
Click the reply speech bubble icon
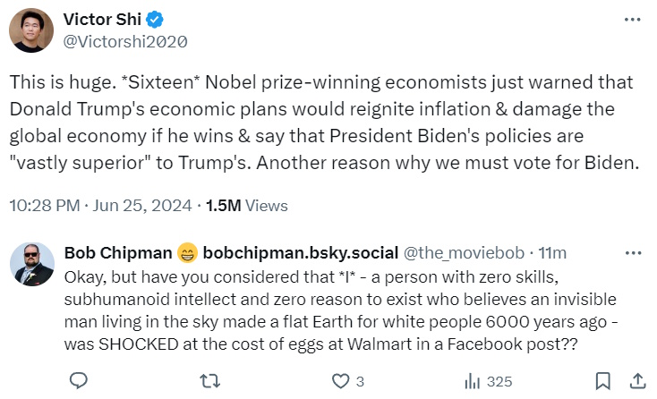[79, 381]
